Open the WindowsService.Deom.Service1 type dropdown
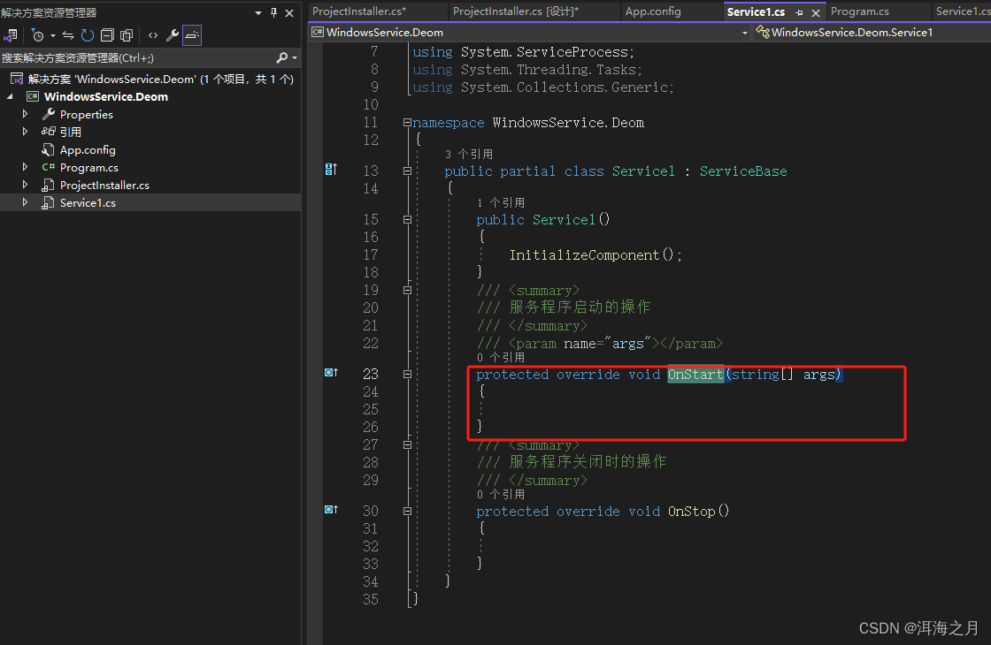This screenshot has height=645, width=991. coord(872,32)
